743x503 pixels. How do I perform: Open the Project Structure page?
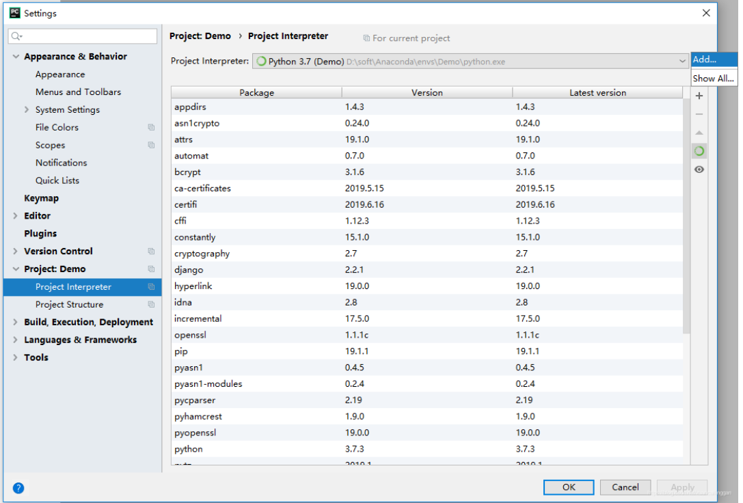click(69, 305)
